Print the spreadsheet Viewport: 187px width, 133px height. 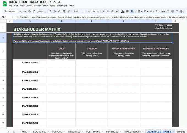[x=29, y=12]
